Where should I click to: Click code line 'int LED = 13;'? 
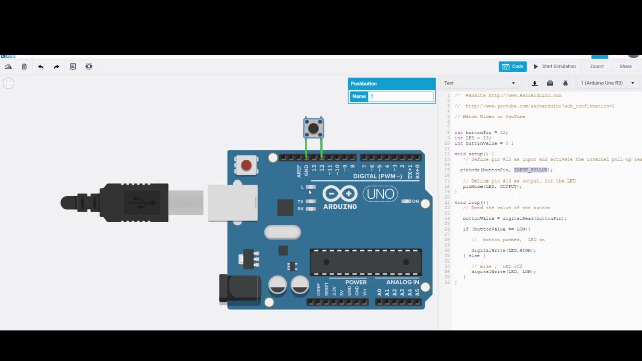point(473,138)
